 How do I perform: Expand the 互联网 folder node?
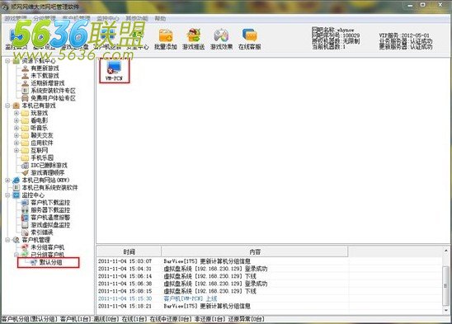[x=16, y=151]
